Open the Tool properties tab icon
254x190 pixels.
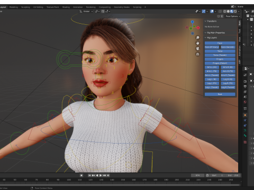[x=245, y=75]
